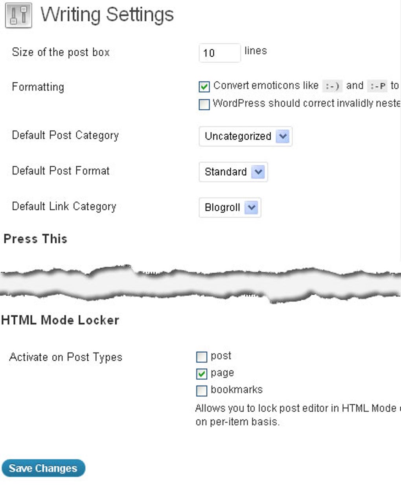The height and width of the screenshot is (488, 401).
Task: Click the Writing Settings tools icon
Action: coord(18,16)
